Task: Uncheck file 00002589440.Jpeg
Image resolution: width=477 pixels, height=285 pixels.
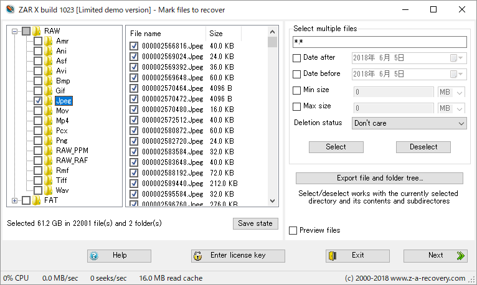Action: click(x=134, y=184)
